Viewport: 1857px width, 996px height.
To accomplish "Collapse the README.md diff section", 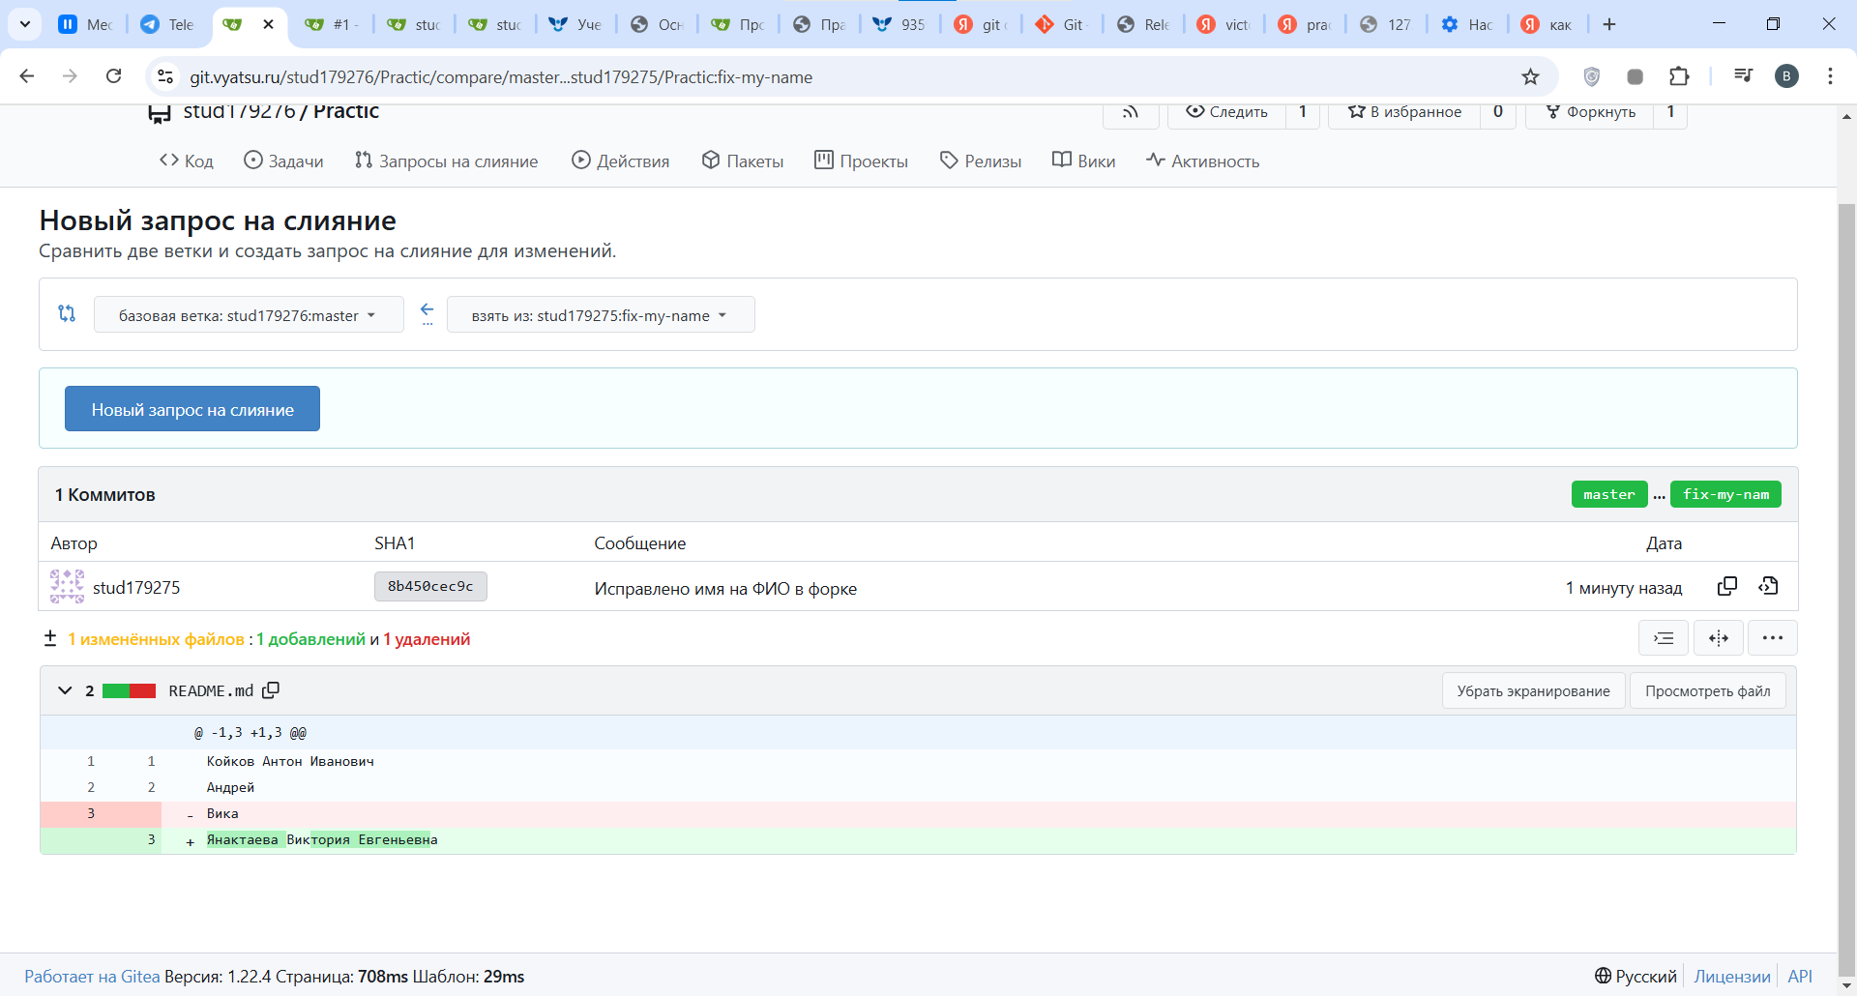I will coord(65,690).
